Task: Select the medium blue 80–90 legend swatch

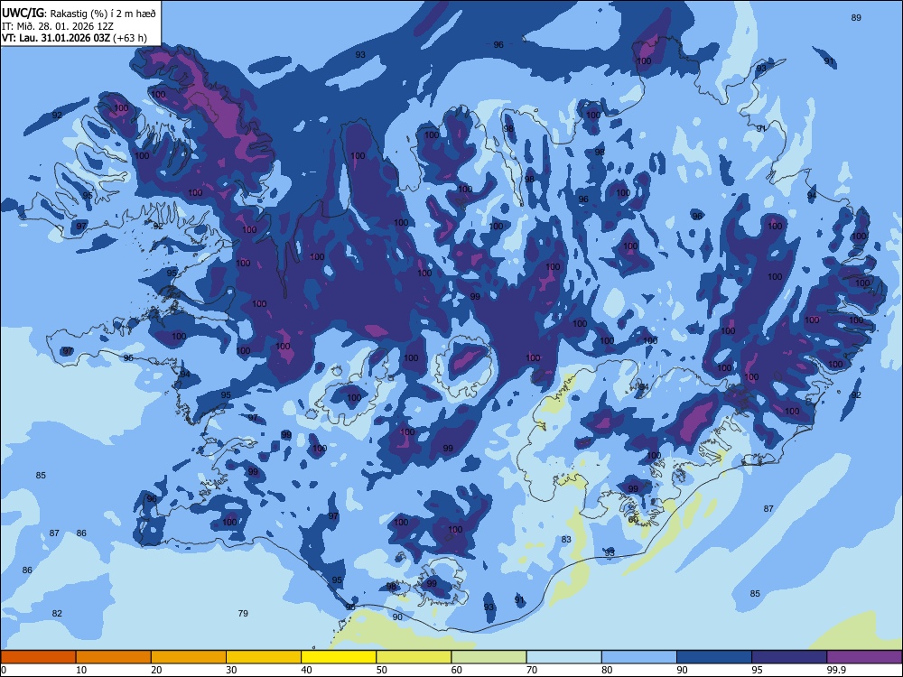Action: click(x=639, y=657)
